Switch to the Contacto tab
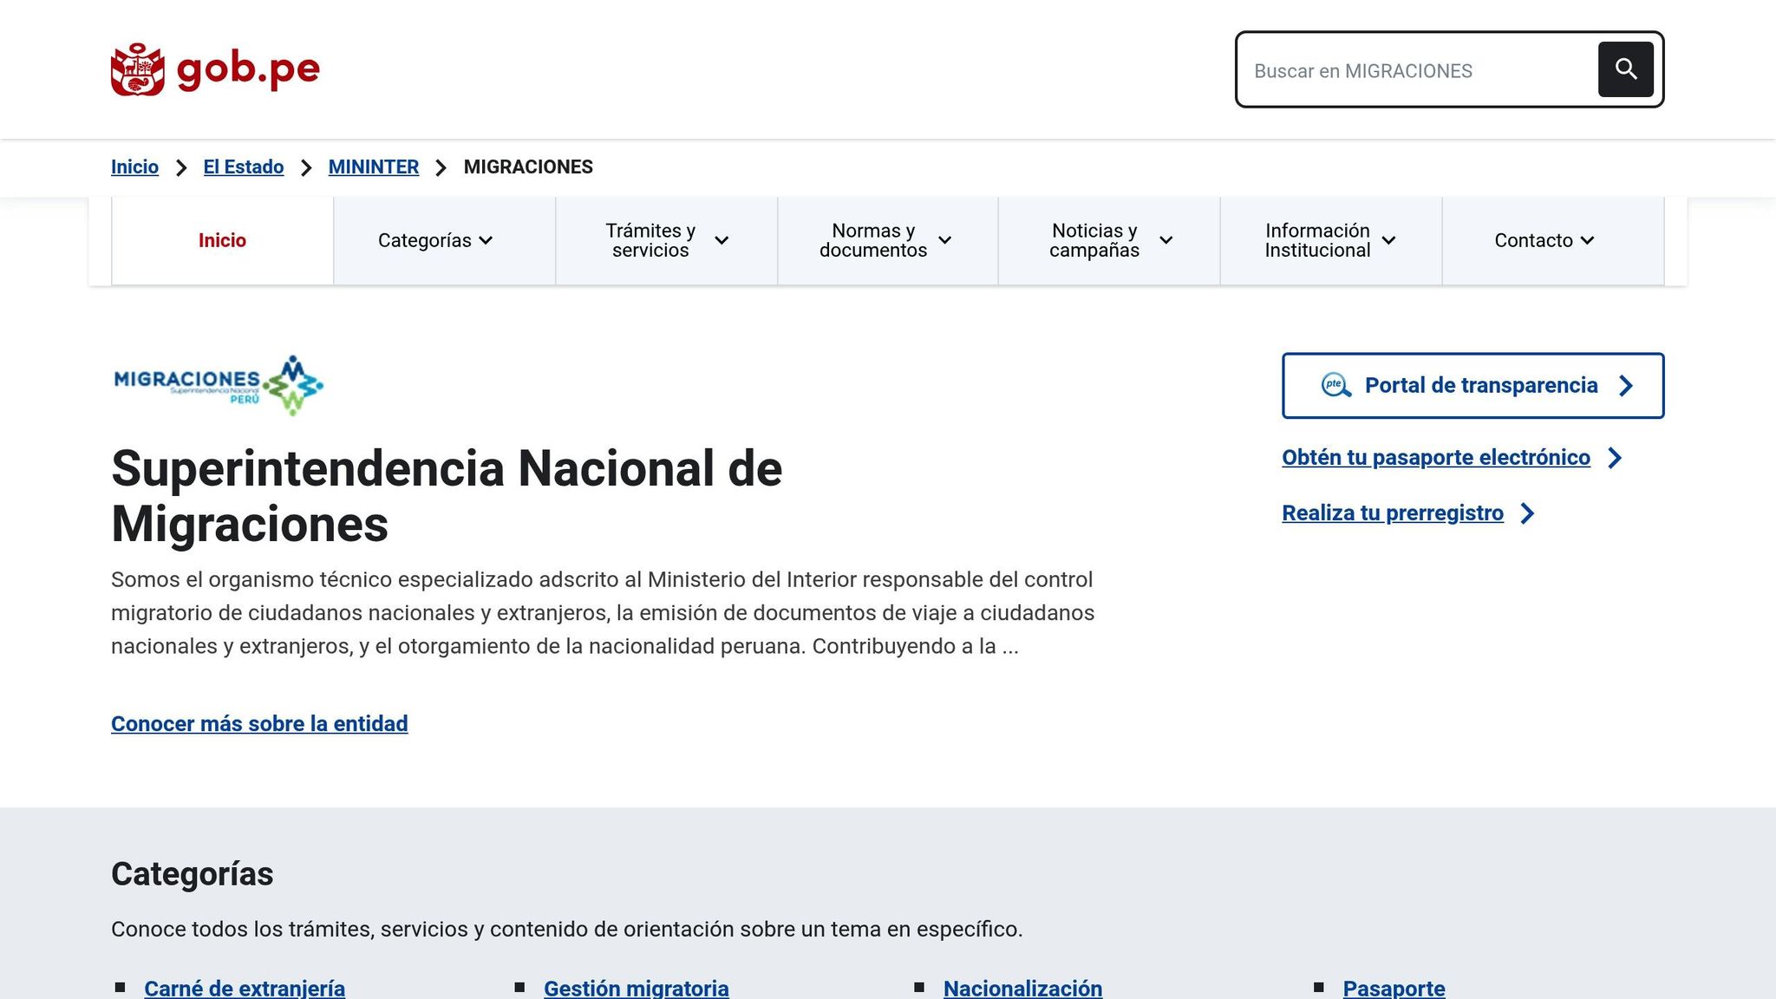Image resolution: width=1776 pixels, height=999 pixels. [x=1544, y=240]
